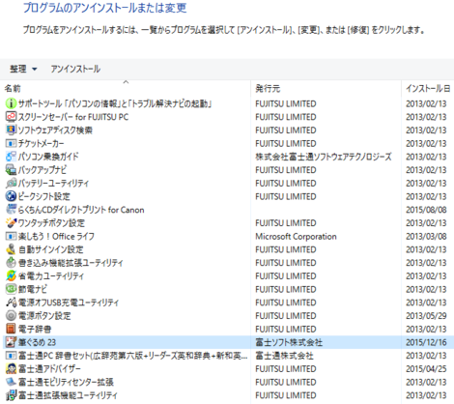The image size is (454, 404).
Task: Click the スクリーンセーバー for FUJITSU PC icon
Action: pyautogui.click(x=11, y=117)
